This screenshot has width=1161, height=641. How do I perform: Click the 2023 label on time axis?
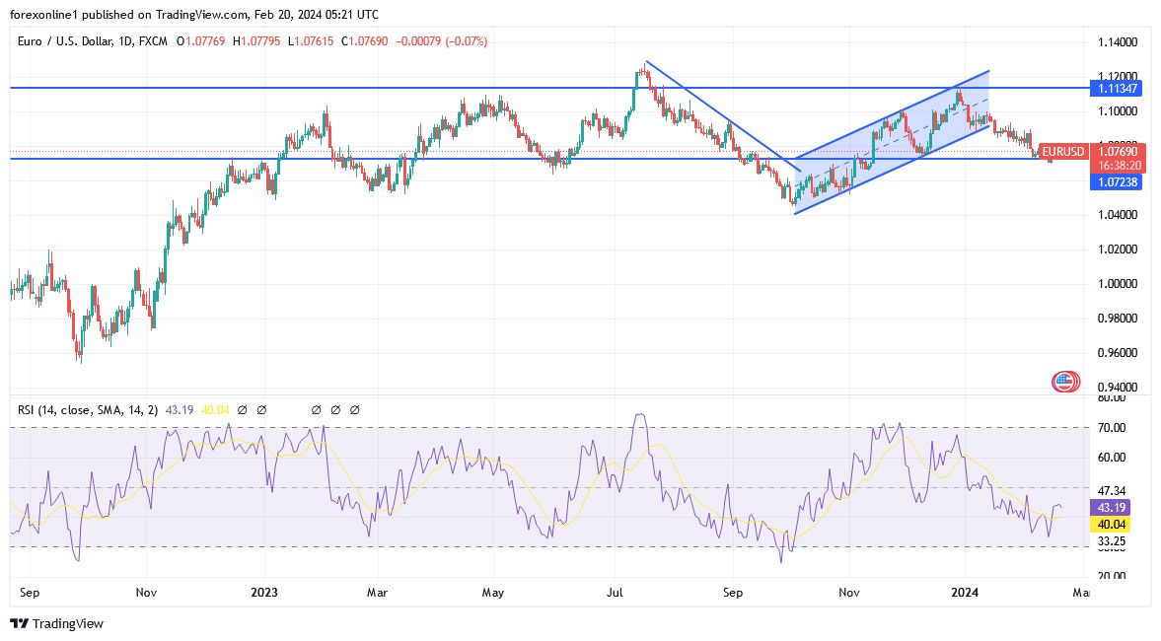tap(264, 593)
